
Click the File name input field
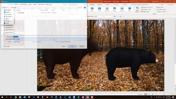49,37
